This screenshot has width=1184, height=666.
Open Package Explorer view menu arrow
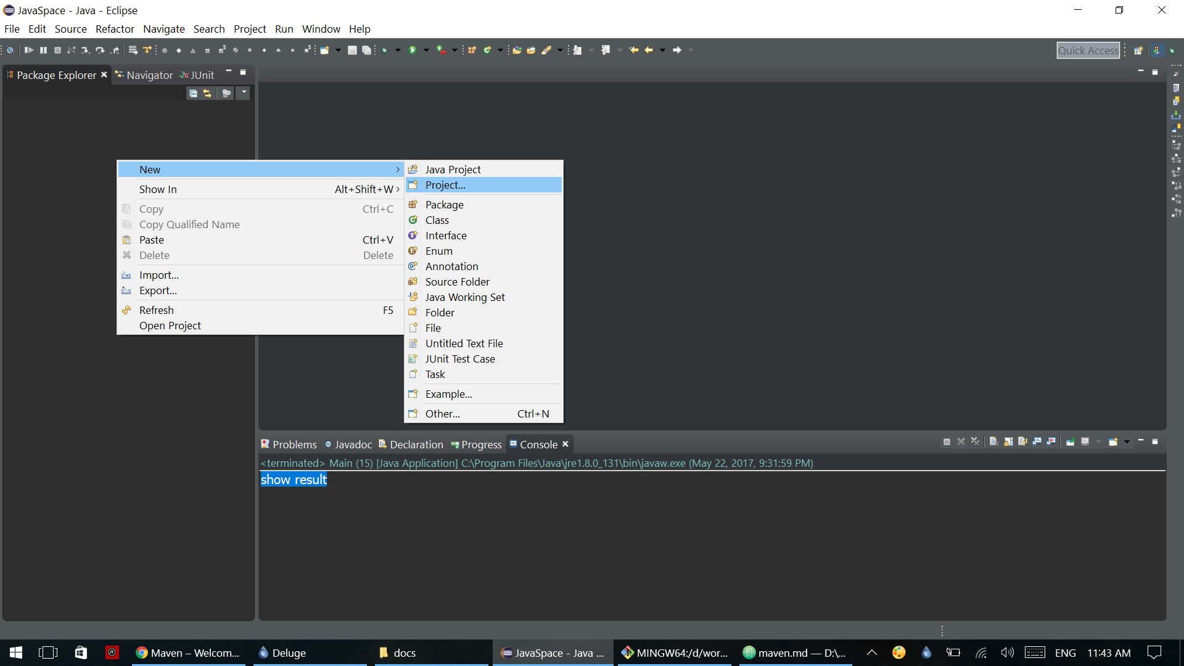[x=244, y=93]
